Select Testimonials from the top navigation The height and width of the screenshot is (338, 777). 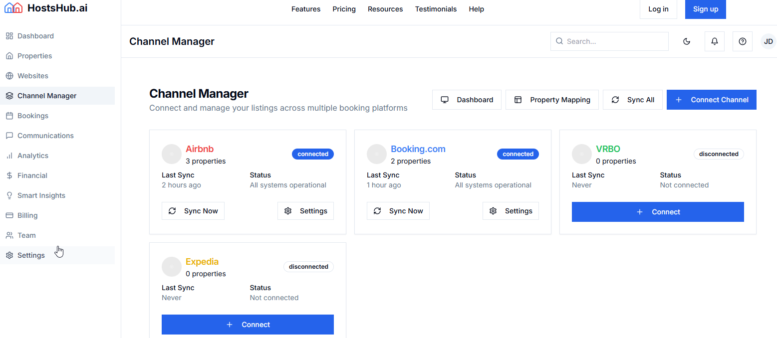tap(436, 8)
